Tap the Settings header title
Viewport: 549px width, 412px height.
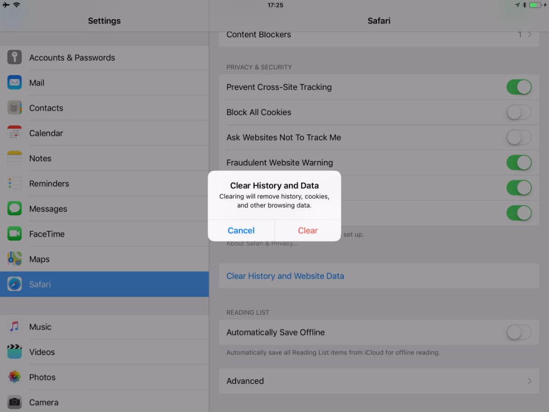104,21
